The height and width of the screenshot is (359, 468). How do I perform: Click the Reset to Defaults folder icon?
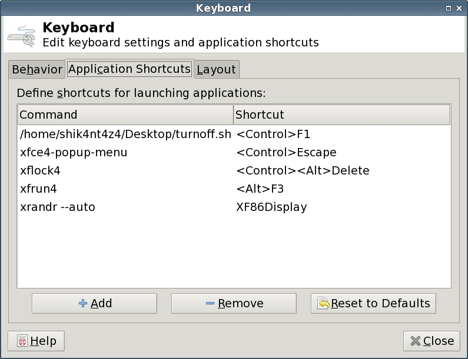pyautogui.click(x=323, y=304)
